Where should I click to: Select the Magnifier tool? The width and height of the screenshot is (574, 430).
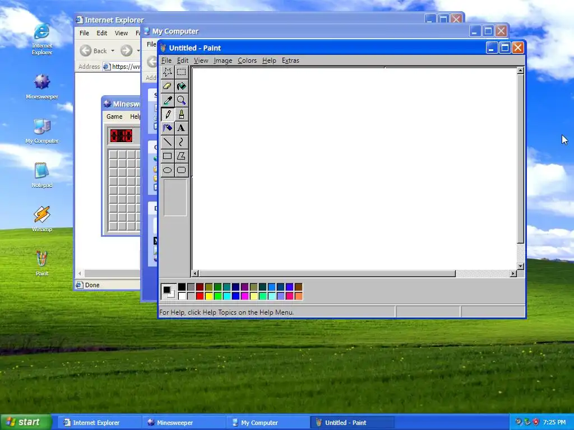pos(181,100)
